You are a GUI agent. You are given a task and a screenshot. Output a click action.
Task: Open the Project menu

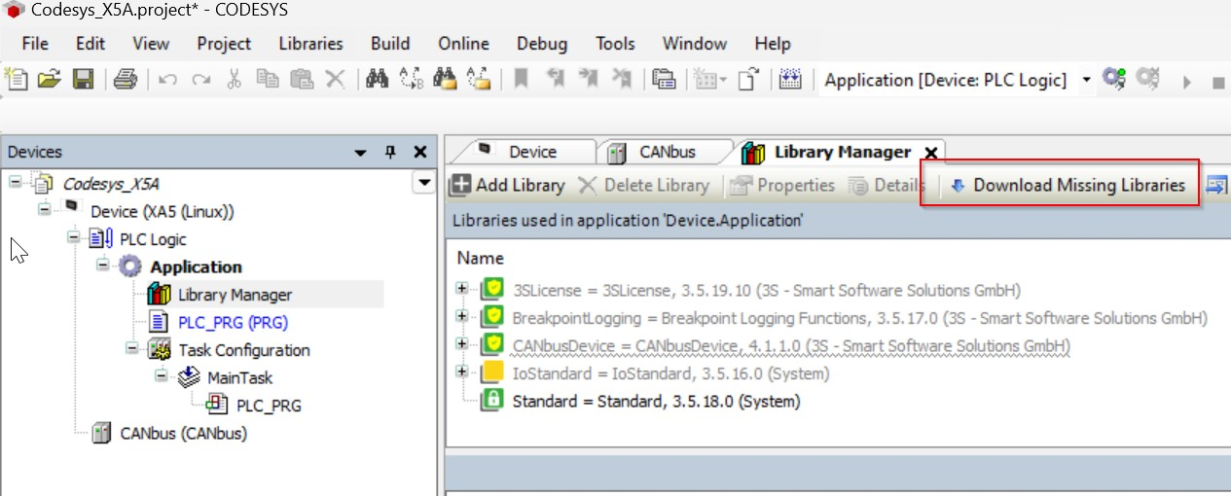click(x=224, y=44)
